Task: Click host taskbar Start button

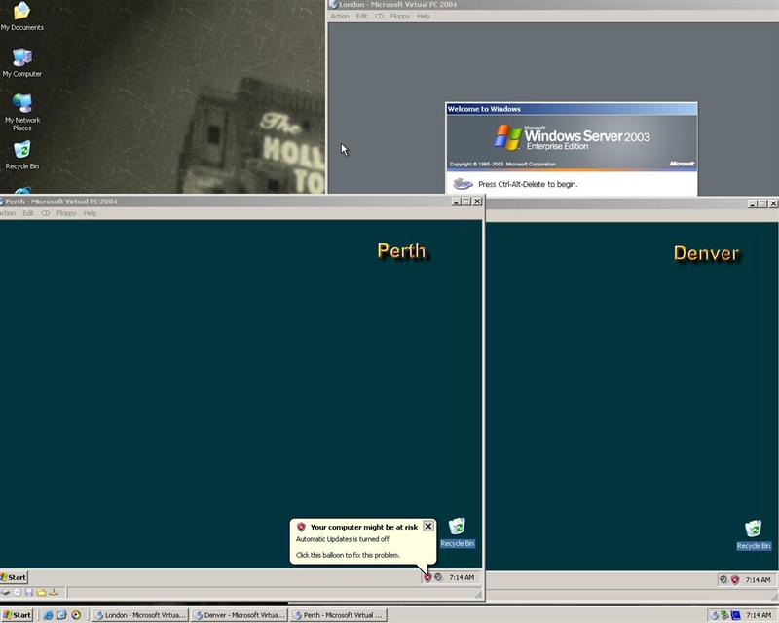Action: pyautogui.click(x=18, y=615)
